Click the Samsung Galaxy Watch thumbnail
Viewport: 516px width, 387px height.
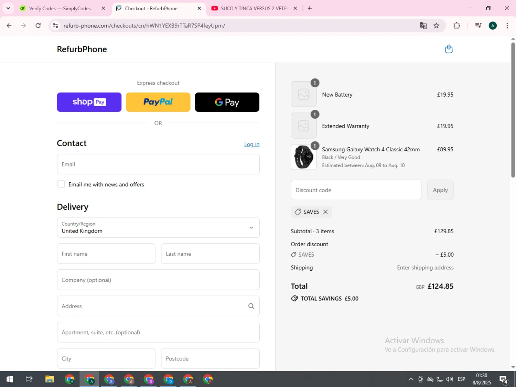[x=304, y=157]
